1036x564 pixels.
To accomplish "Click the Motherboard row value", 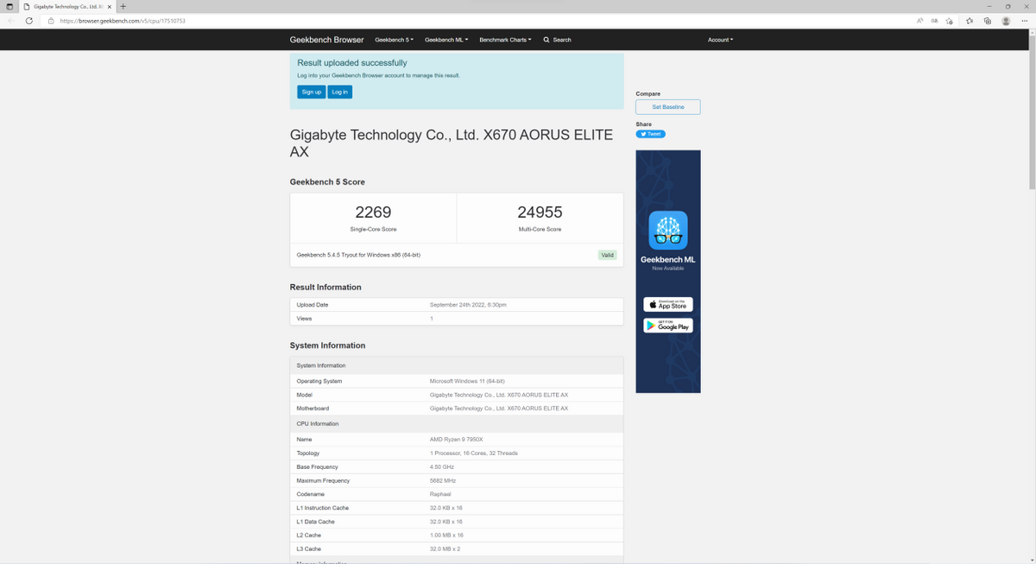I will (499, 409).
